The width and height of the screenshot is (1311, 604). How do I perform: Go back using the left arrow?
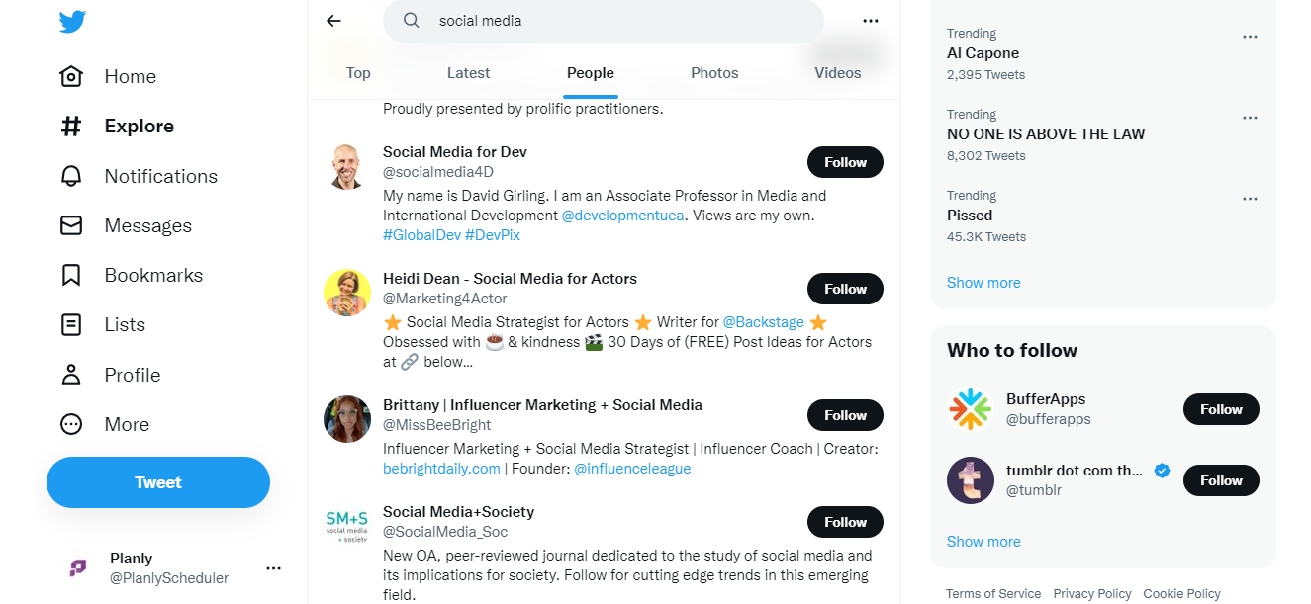click(333, 21)
